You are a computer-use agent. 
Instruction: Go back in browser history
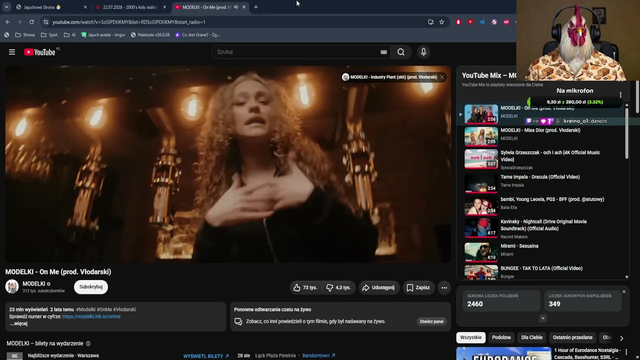7,22
